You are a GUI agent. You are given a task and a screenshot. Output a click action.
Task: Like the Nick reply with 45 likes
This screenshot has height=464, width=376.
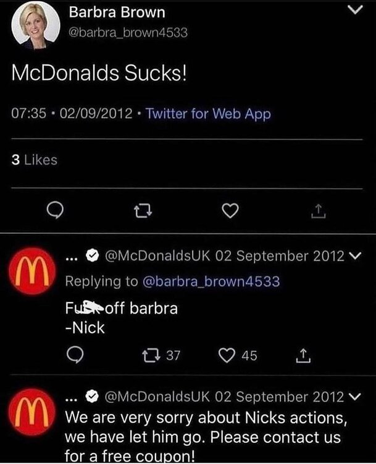tap(228, 355)
